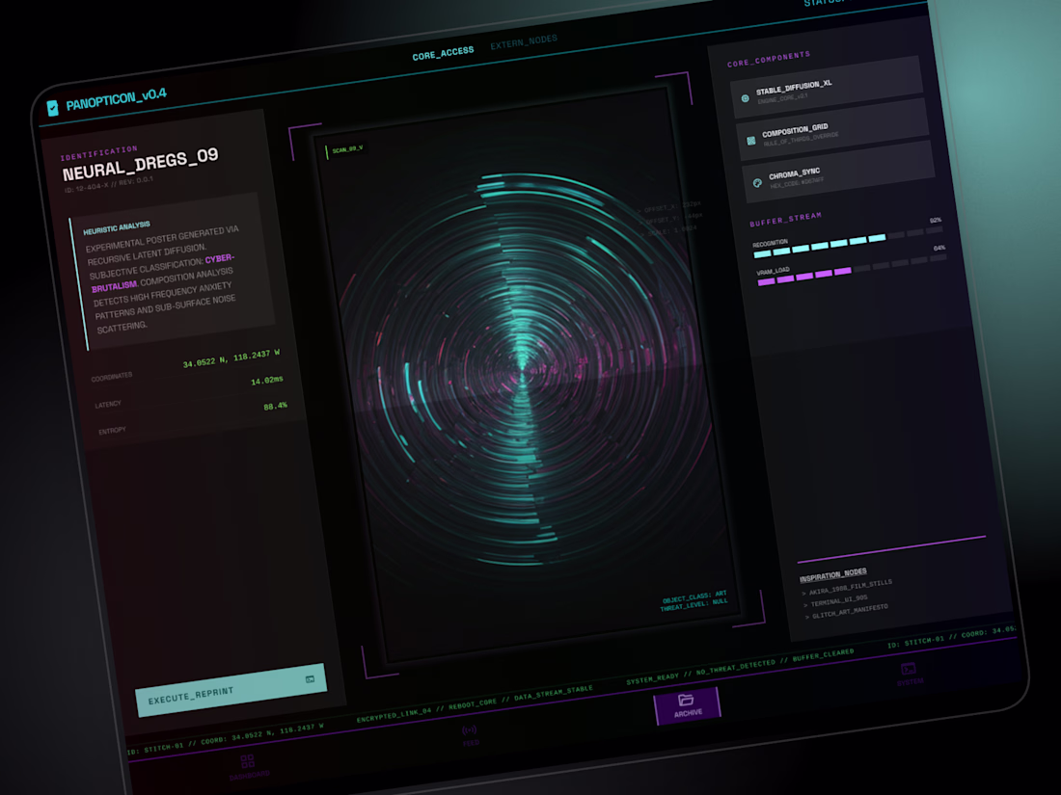The image size is (1061, 795).
Task: Click the EXECUTE_REPRINT button
Action: click(231, 690)
